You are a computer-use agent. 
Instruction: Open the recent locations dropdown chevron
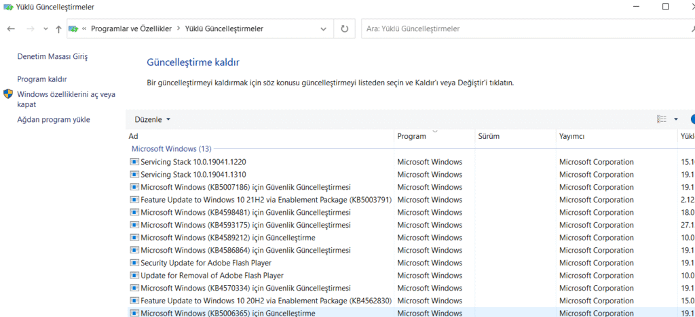coord(45,29)
